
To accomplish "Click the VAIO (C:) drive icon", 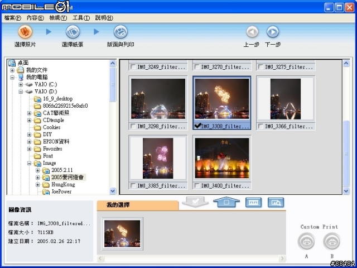I will 29,84.
